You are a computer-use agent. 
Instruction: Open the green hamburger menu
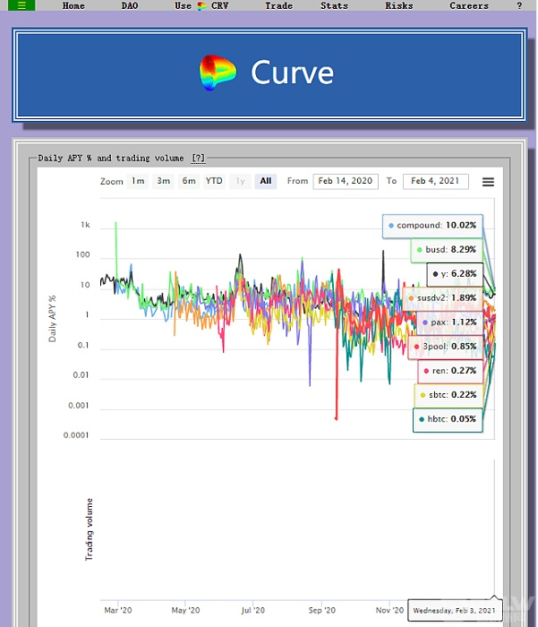tap(21, 5)
